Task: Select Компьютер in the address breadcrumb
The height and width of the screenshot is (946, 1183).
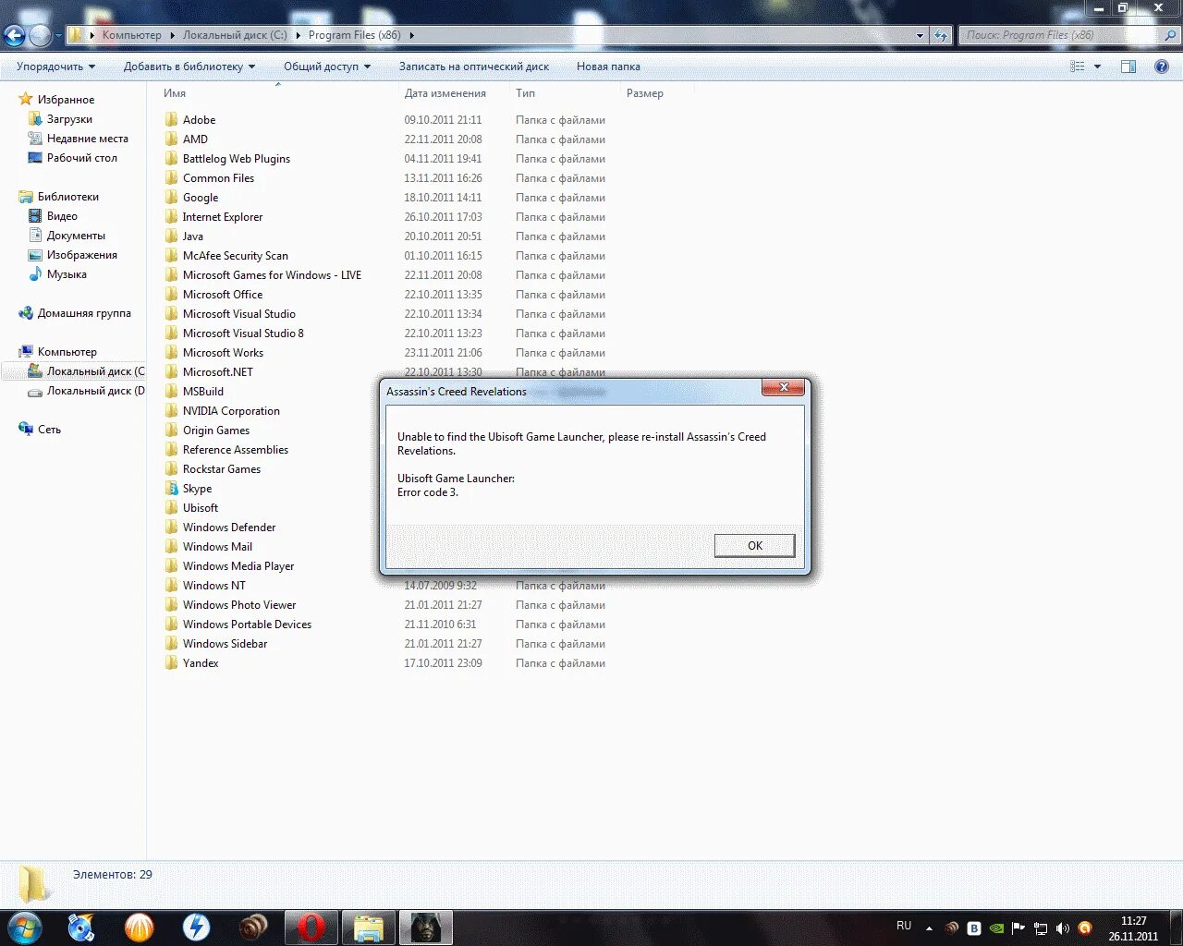Action: (131, 35)
